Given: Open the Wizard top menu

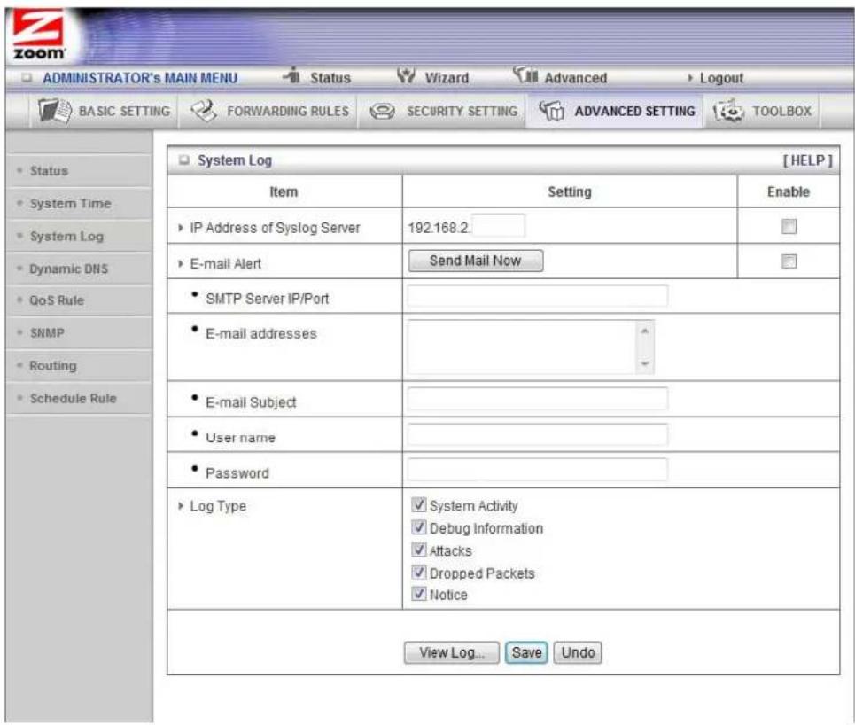Looking at the screenshot, I should point(447,78).
